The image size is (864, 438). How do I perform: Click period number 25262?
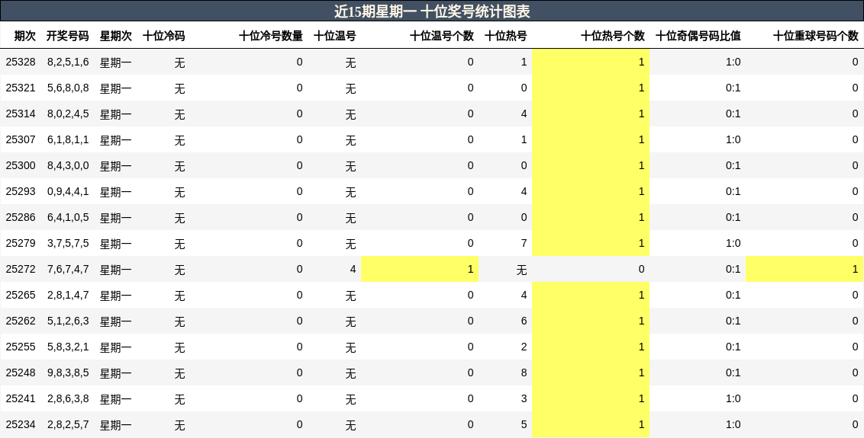21,321
